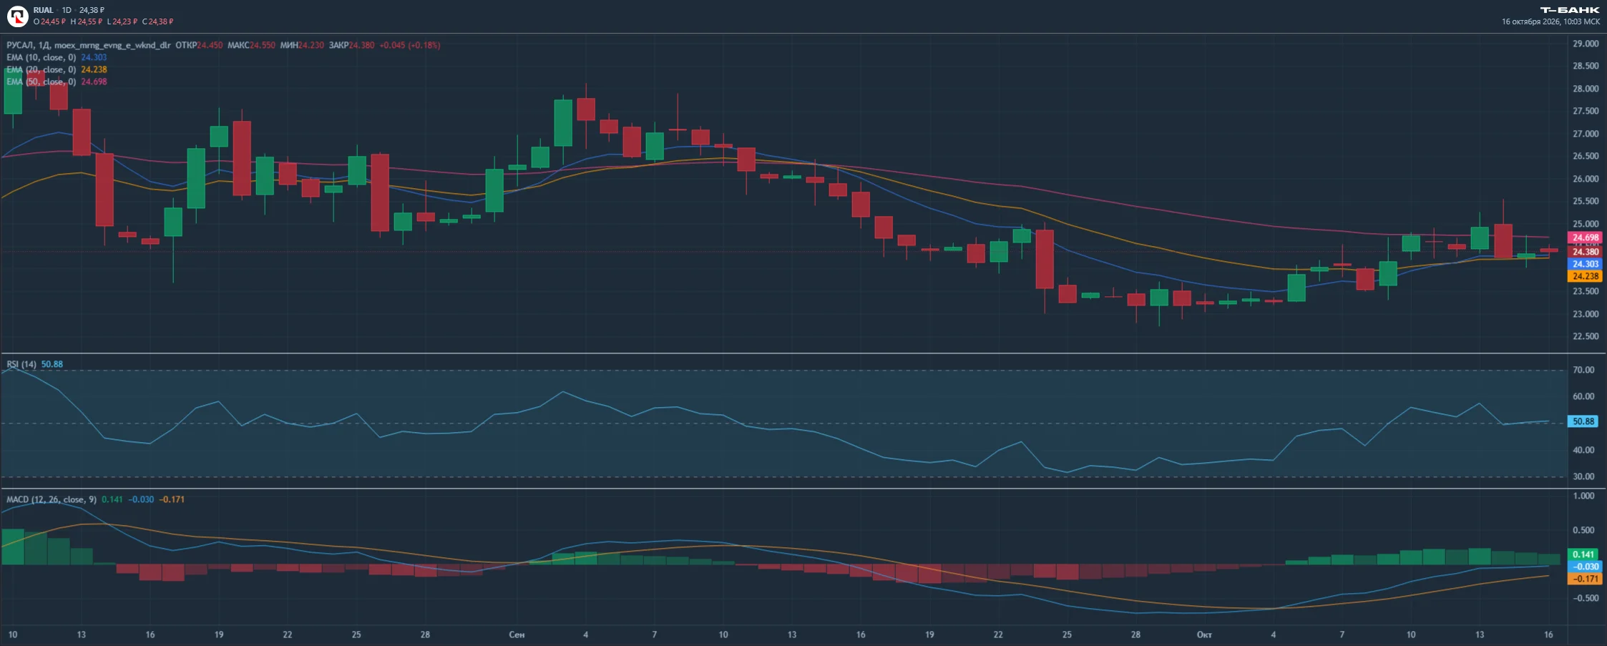Screen dimensions: 1607x646
Task: Click the last date label 16 on time axis
Action: tap(1548, 635)
